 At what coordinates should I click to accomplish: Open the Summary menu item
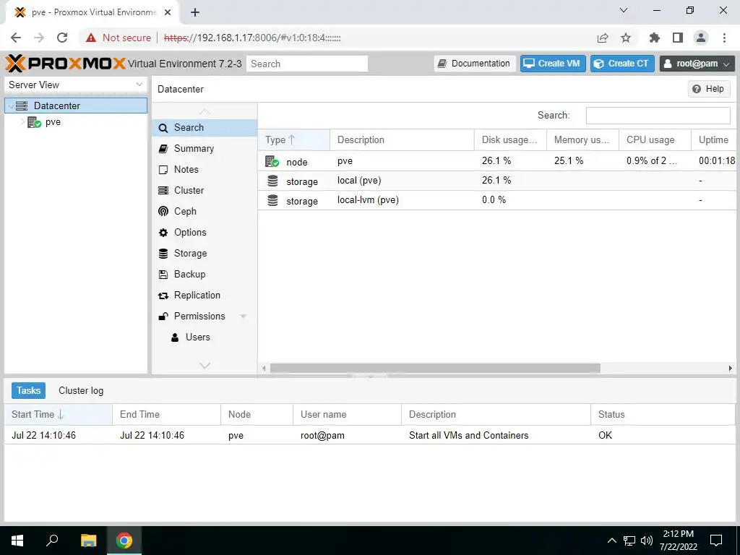pos(205,149)
